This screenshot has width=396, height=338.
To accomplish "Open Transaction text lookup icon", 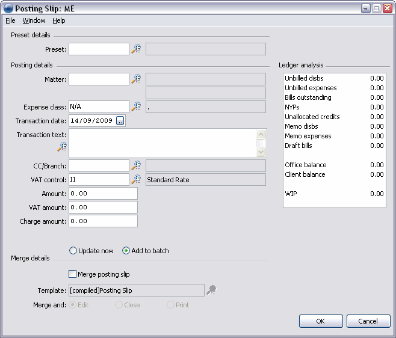I will pyautogui.click(x=61, y=146).
